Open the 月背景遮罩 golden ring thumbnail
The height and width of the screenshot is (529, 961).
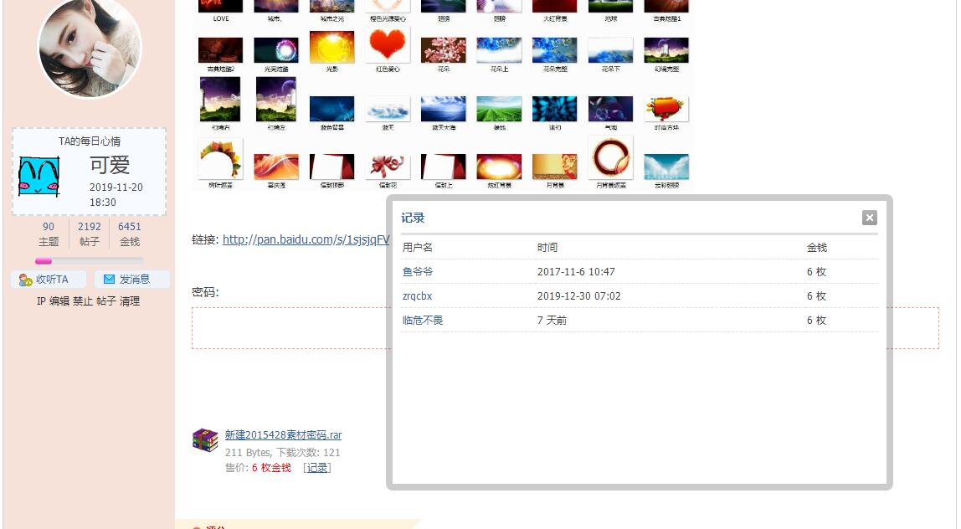click(x=610, y=159)
